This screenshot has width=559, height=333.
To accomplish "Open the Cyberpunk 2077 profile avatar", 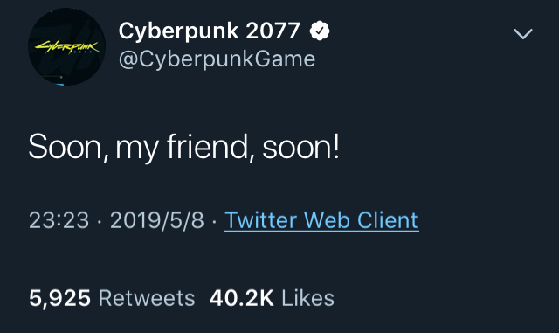I will tap(66, 46).
